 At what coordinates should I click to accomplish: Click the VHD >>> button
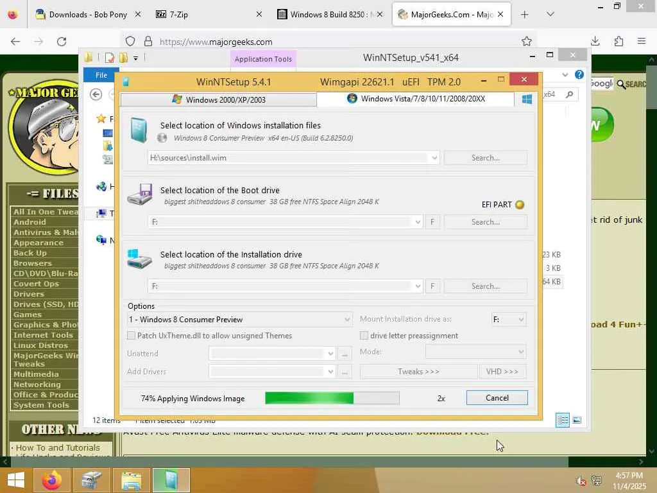coord(502,372)
